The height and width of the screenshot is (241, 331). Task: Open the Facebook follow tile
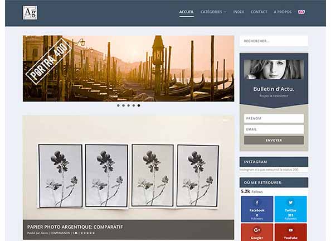point(257,209)
